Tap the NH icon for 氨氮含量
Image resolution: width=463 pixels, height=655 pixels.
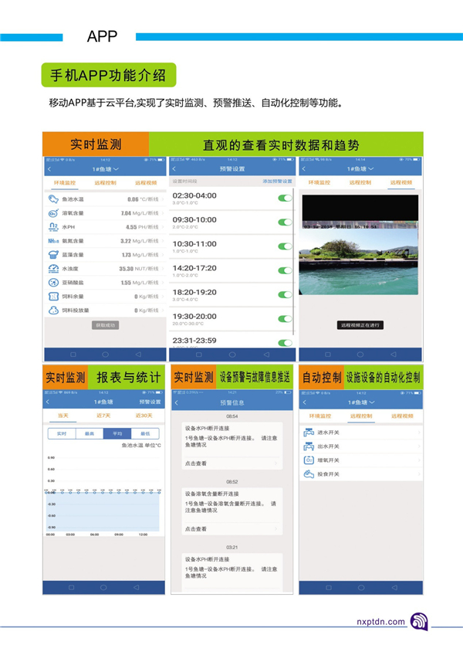coord(53,241)
